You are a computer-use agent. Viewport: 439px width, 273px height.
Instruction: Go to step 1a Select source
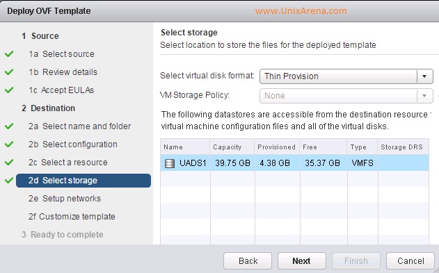[x=61, y=54]
